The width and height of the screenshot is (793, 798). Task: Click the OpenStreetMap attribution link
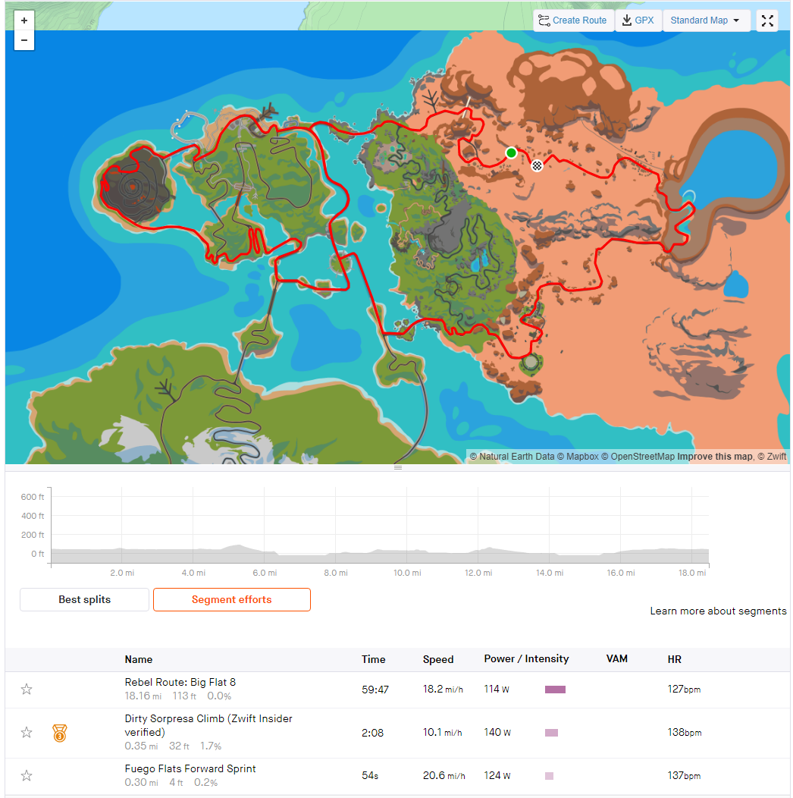(x=638, y=457)
